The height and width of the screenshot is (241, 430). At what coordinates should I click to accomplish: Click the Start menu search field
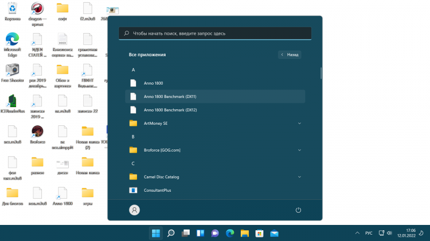[215, 33]
